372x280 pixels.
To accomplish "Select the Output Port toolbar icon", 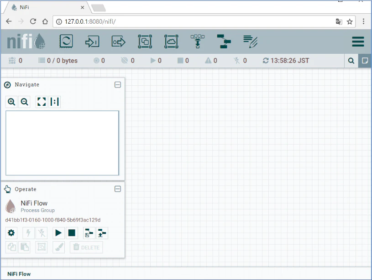I will 118,42.
